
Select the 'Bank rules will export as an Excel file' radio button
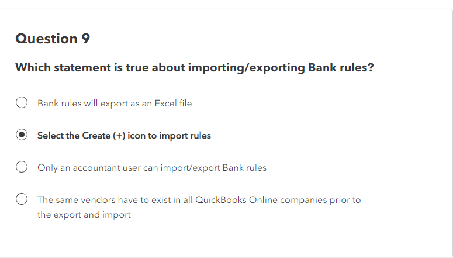[22, 103]
